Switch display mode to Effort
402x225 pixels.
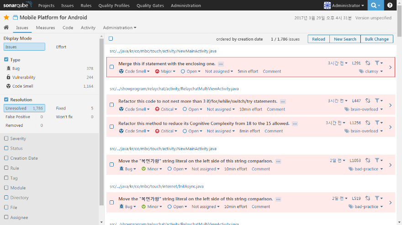pyautogui.click(x=61, y=47)
